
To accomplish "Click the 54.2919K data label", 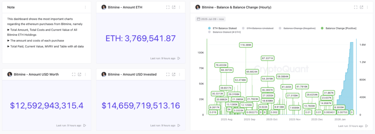I will tap(268, 78).
